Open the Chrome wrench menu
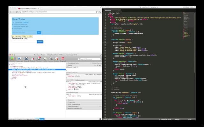The height and width of the screenshot is (127, 204). (x=100, y=12)
